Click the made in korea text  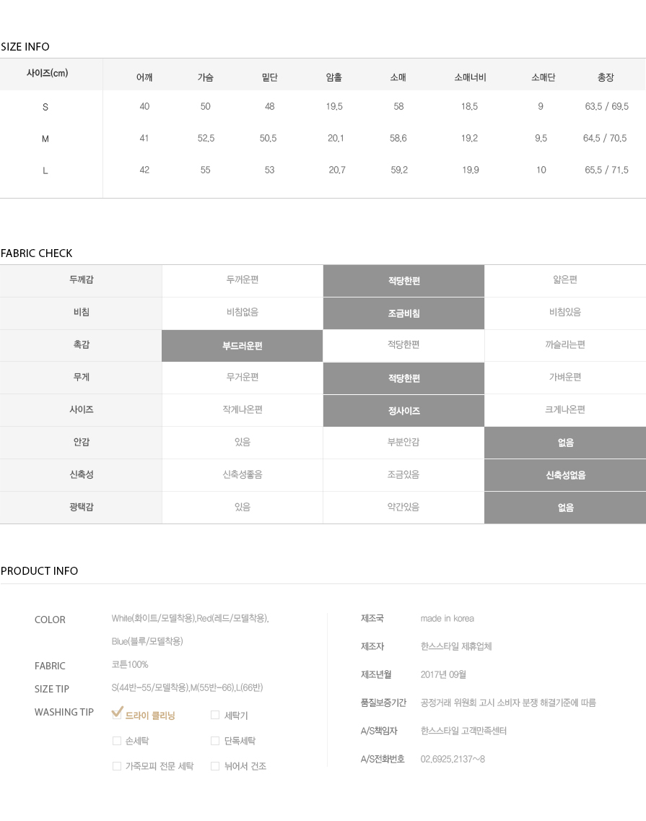[447, 618]
